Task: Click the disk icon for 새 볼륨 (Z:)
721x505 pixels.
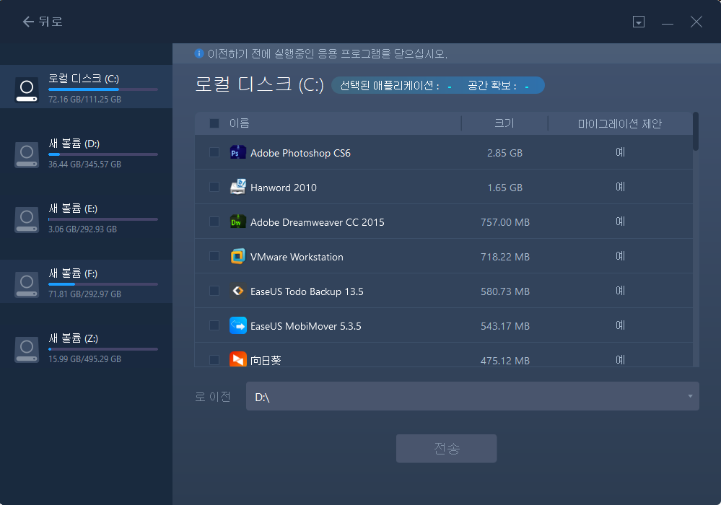Action: [x=27, y=350]
